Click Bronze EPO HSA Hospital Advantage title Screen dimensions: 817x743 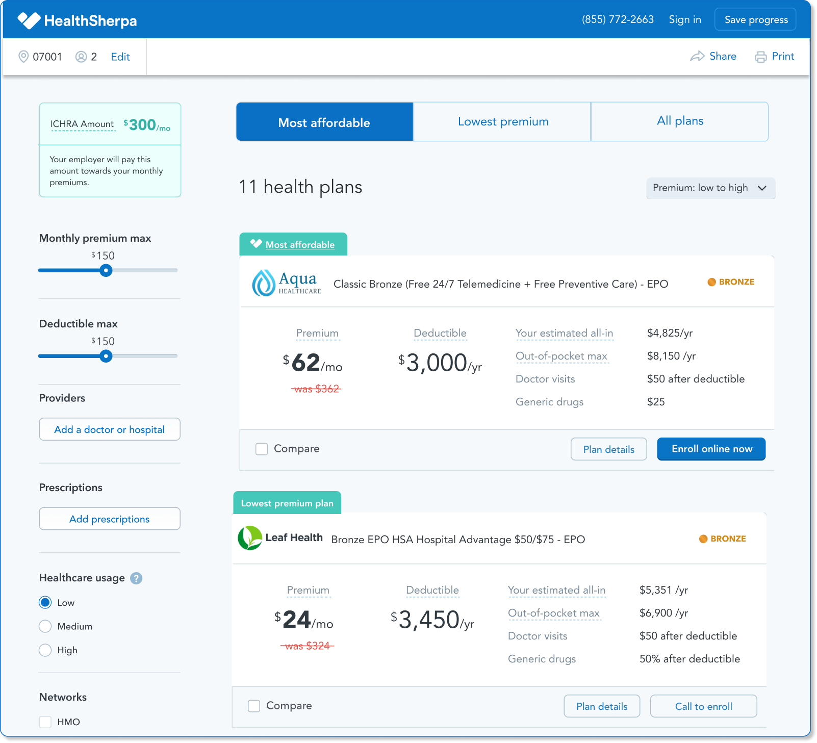point(458,540)
